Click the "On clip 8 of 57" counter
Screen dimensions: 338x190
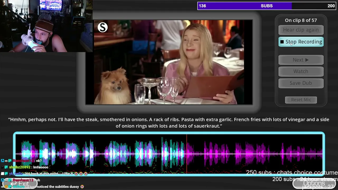click(301, 20)
